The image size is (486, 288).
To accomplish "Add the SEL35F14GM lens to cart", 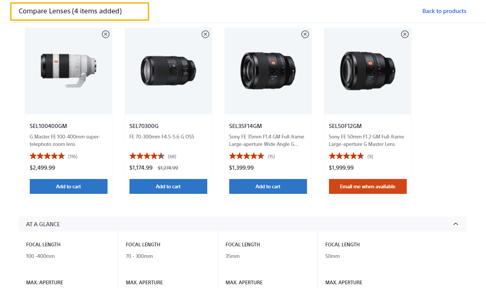I will coord(268,186).
